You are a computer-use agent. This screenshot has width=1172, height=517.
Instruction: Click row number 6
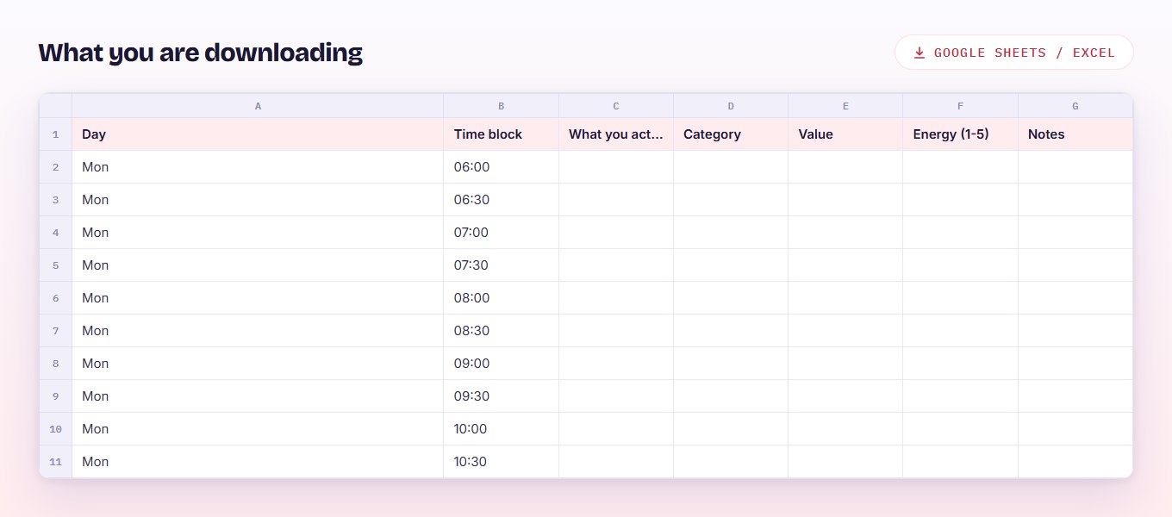tap(56, 298)
